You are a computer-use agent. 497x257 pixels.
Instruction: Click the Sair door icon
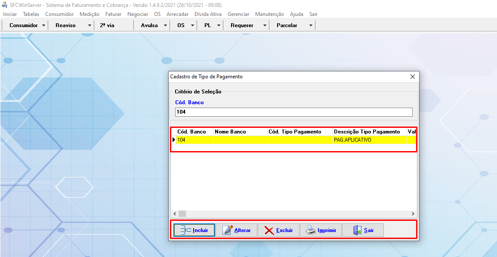pos(357,230)
